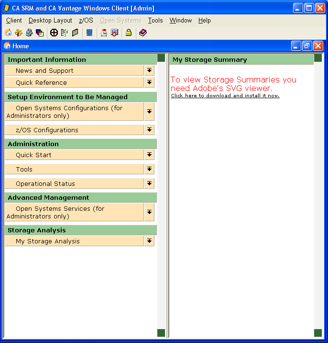Expand the Quick Reference arrow
Image resolution: width=328 pixels, height=343 pixels.
(149, 82)
